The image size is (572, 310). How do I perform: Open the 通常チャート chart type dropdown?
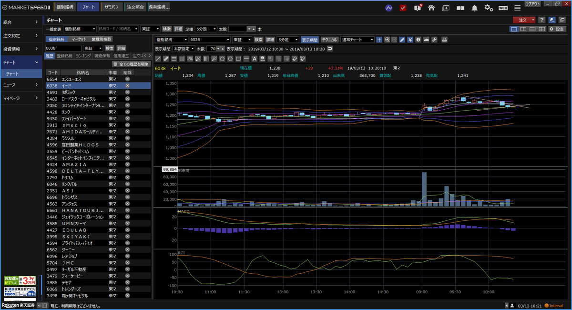(x=357, y=40)
